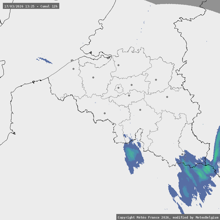Click the Liège city marker dot
Screen dimensions: 220x220
167,97
